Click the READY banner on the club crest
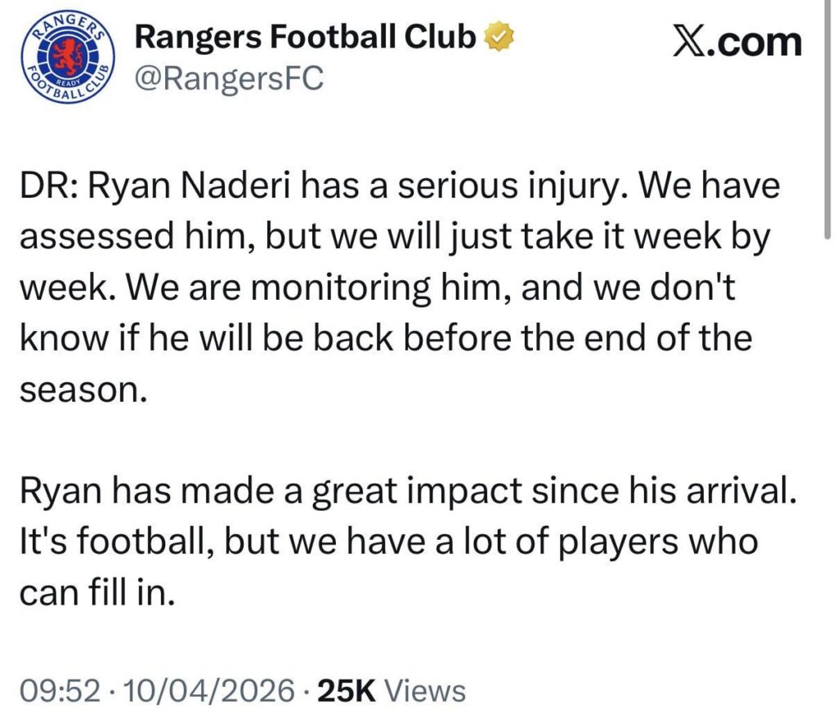This screenshot has height=723, width=837. pyautogui.click(x=67, y=83)
